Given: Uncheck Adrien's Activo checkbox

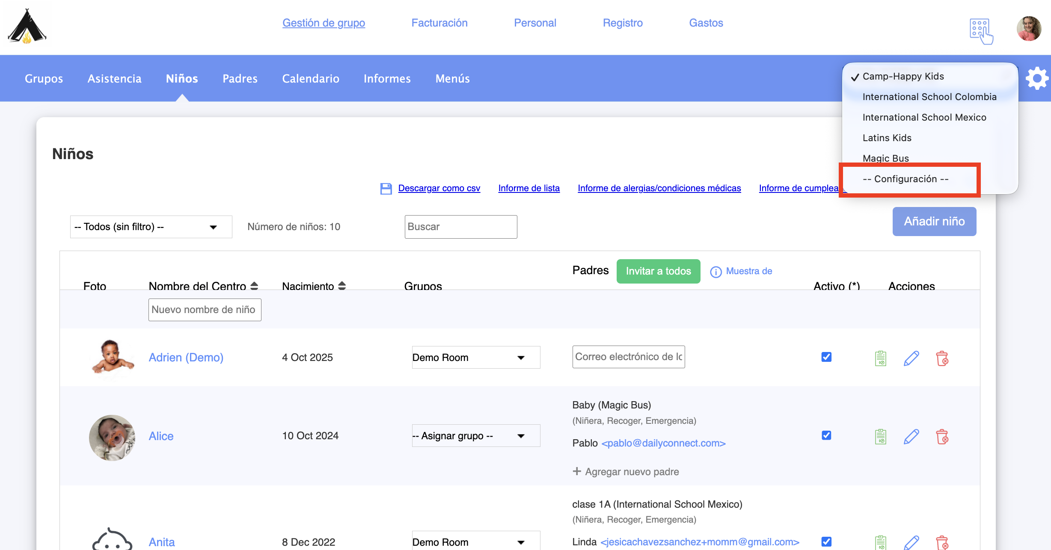Looking at the screenshot, I should click(x=826, y=357).
